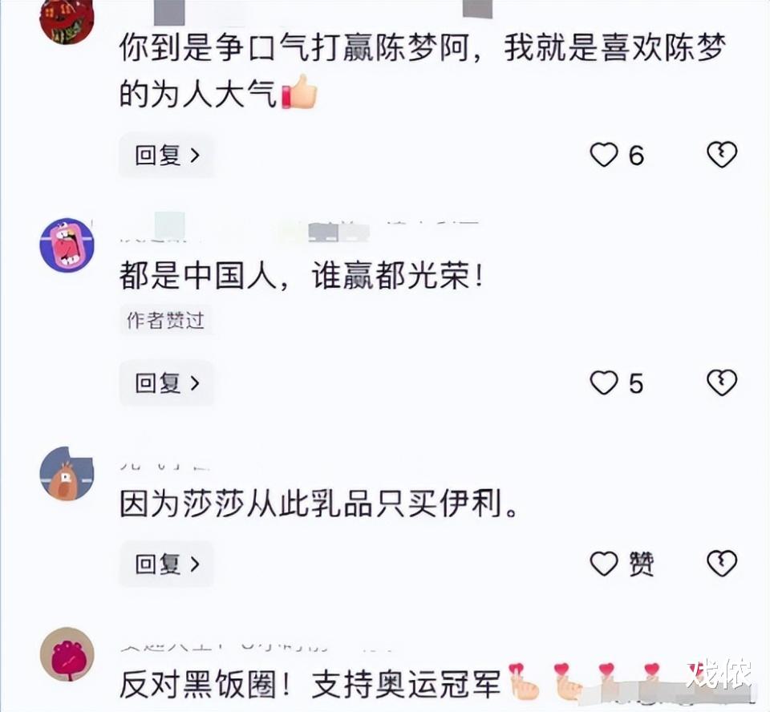Image resolution: width=770 pixels, height=712 pixels.
Task: Tap the 赞 label beside 伊利 comment
Action: click(642, 564)
